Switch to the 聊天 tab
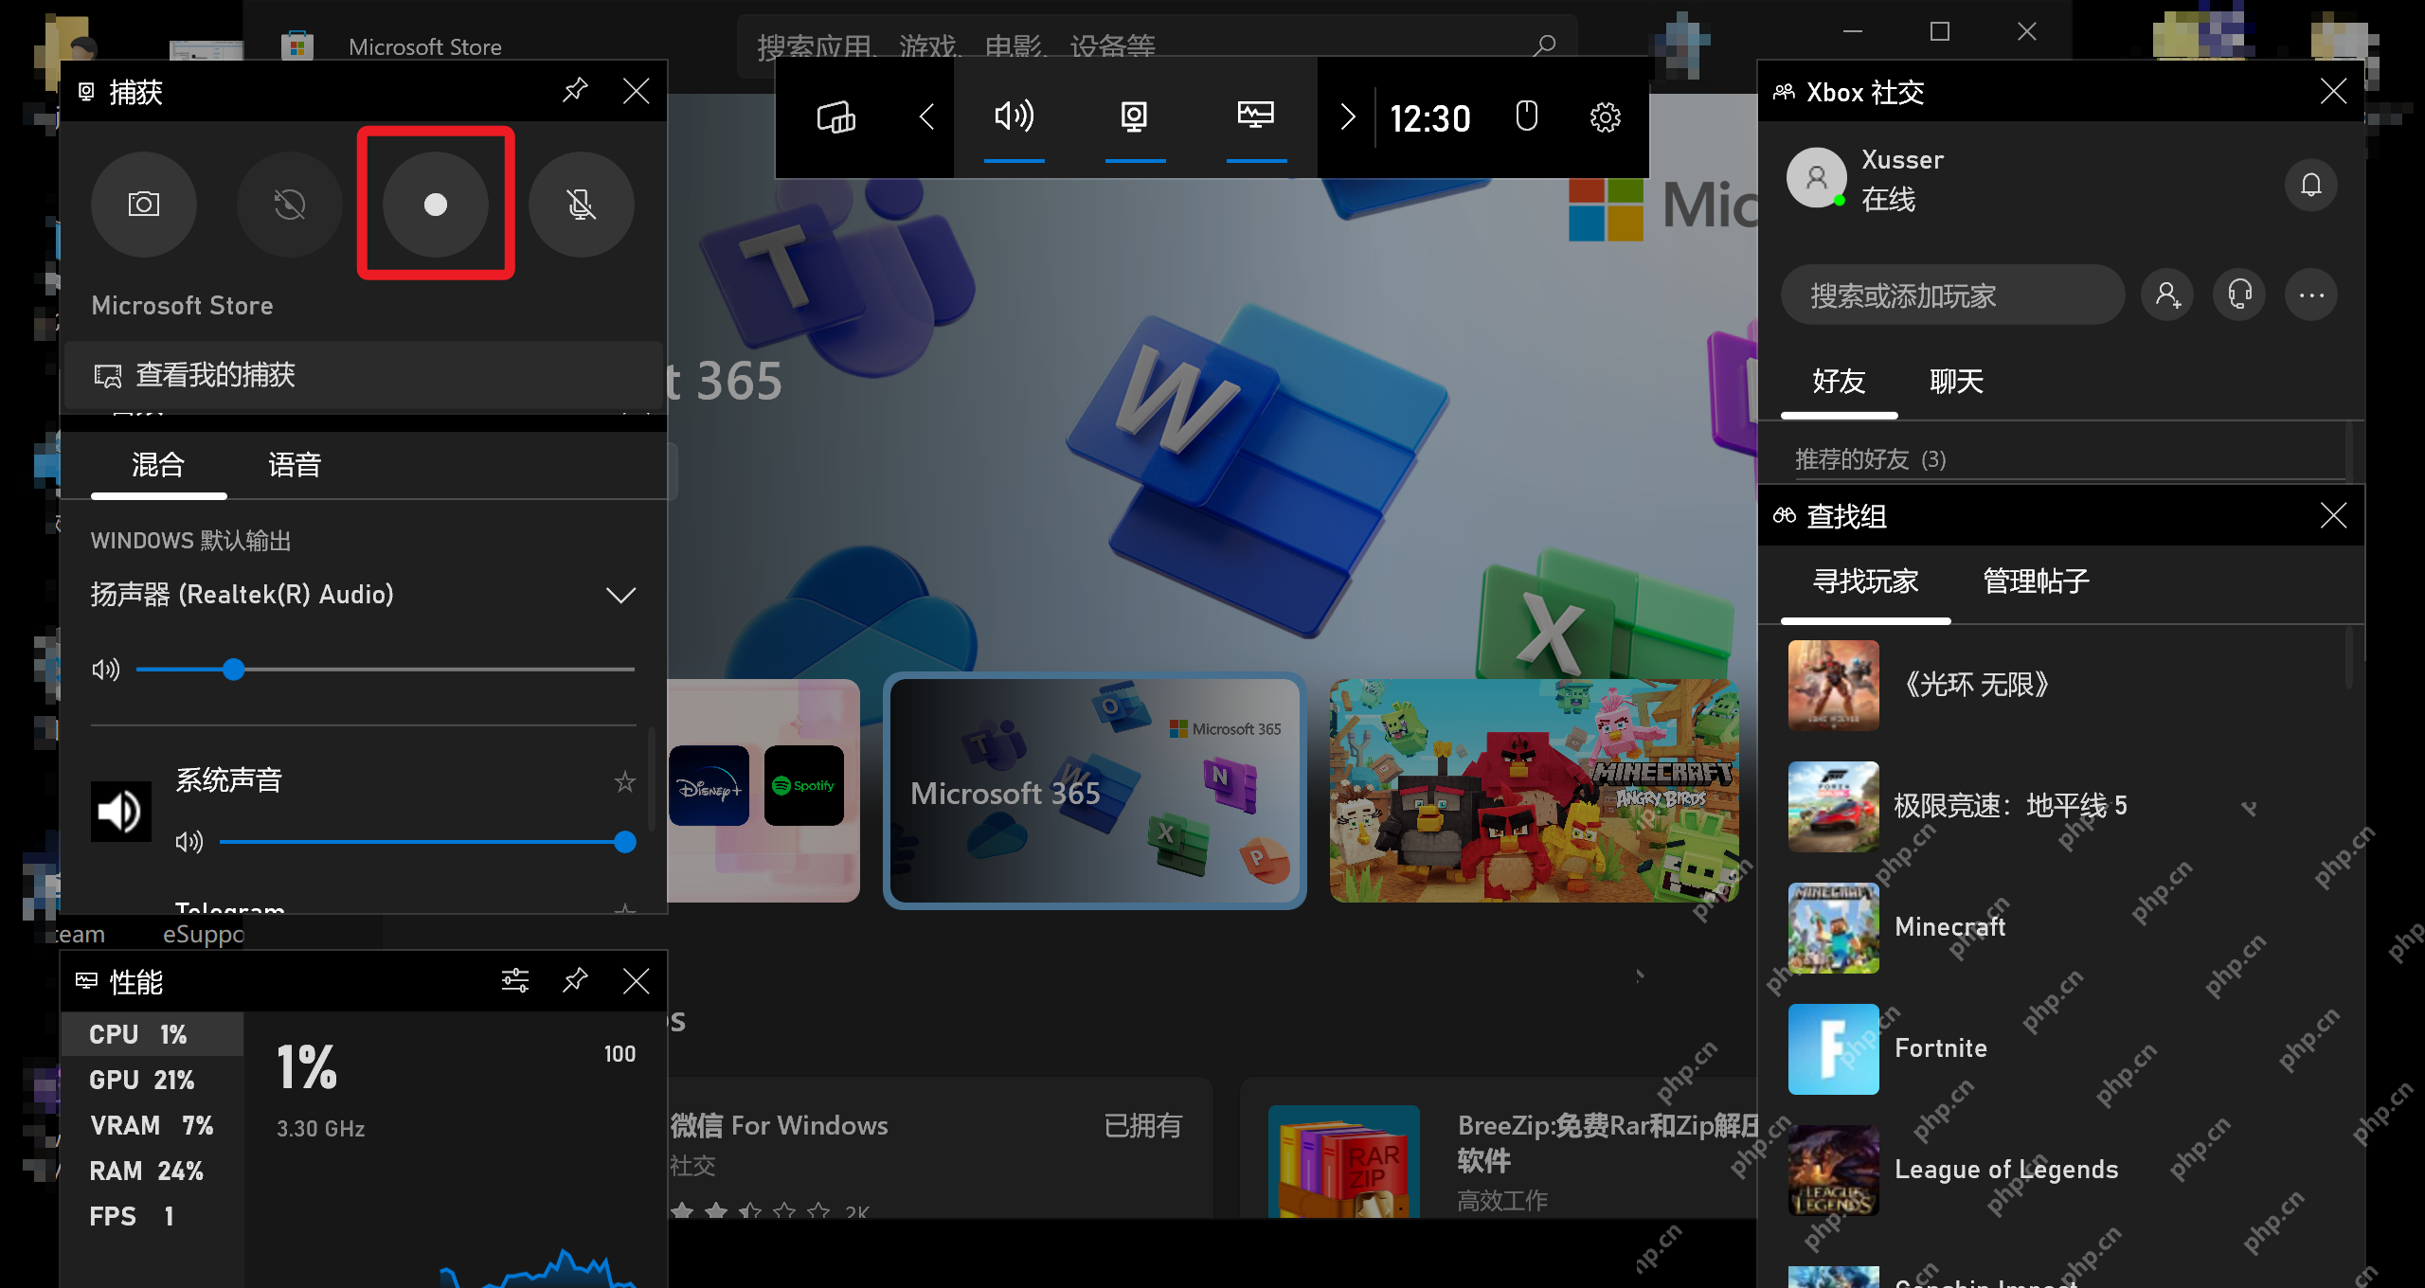 pyautogui.click(x=1956, y=382)
